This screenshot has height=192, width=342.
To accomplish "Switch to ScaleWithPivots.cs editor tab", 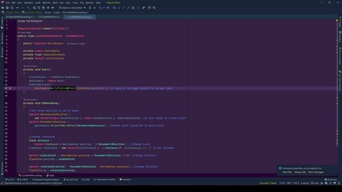I will [51, 17].
